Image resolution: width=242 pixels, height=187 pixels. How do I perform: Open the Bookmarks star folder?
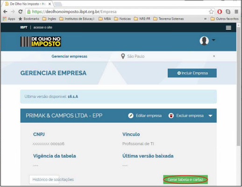[29, 19]
